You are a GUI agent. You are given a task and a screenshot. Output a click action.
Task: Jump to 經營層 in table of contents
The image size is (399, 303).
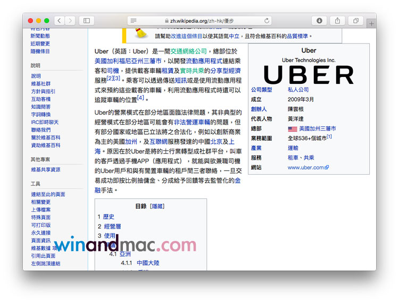(x=112, y=226)
